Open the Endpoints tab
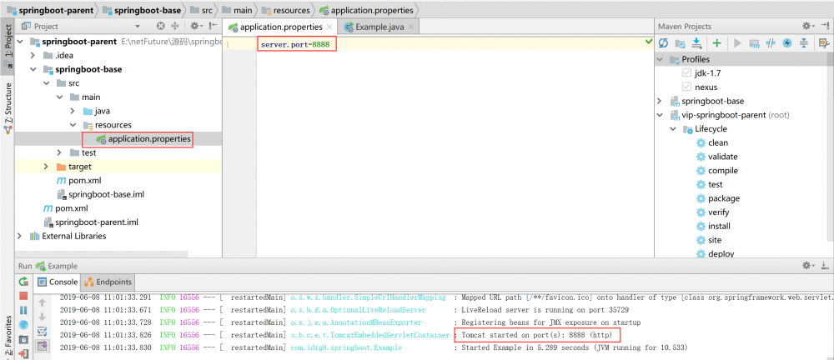The width and height of the screenshot is (834, 360). (108, 282)
